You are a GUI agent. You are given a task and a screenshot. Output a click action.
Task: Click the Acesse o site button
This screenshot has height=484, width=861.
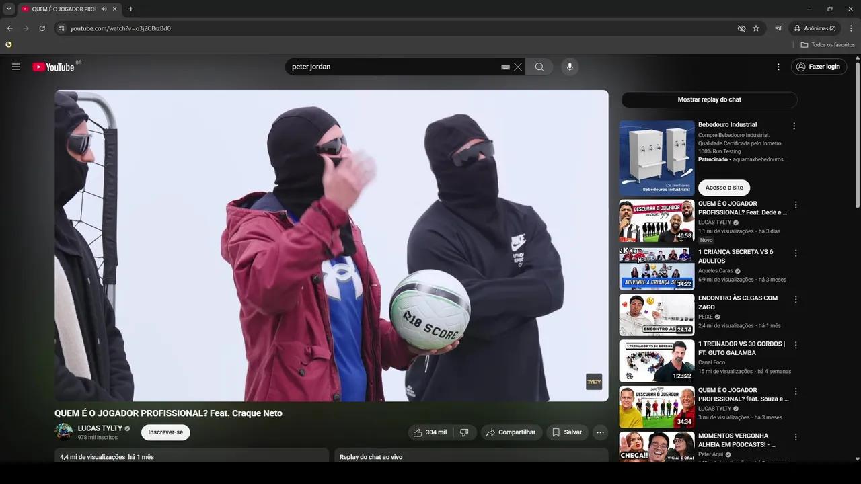coord(724,188)
